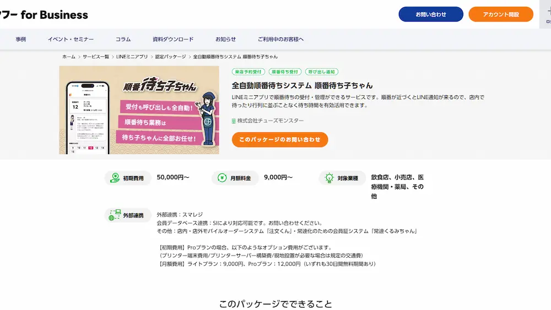The height and width of the screenshot is (310, 551).
Task: Select the 来店予約受付 tag
Action: click(x=249, y=72)
